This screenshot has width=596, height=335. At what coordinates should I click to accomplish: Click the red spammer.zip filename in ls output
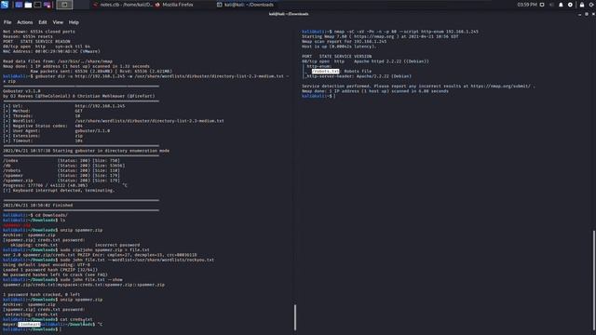pyautogui.click(x=17, y=225)
